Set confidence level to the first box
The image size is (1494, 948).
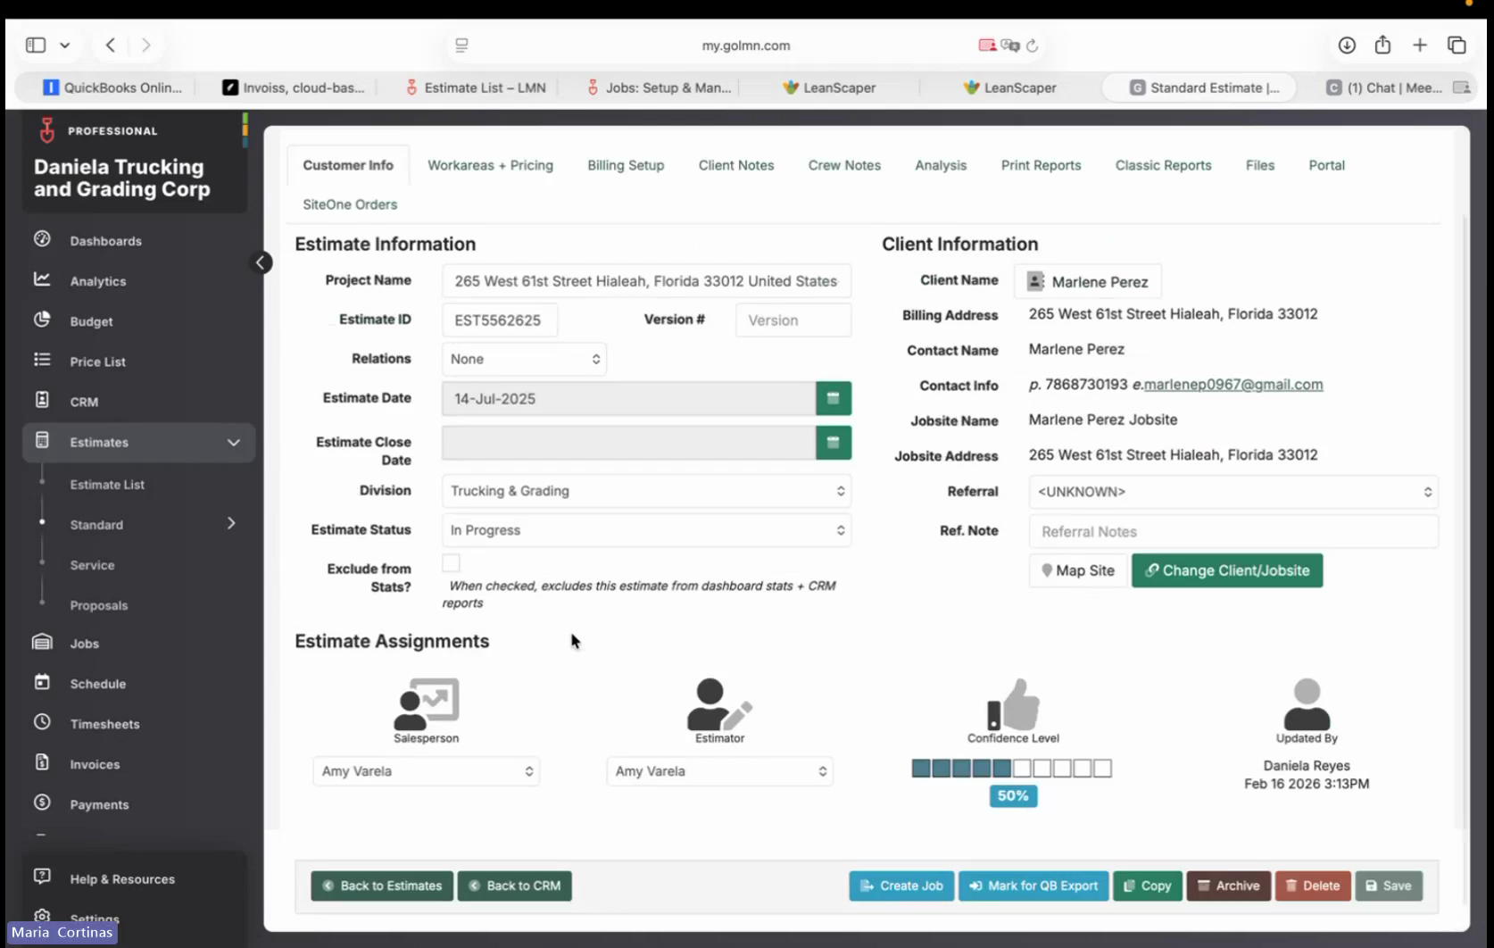coord(921,769)
